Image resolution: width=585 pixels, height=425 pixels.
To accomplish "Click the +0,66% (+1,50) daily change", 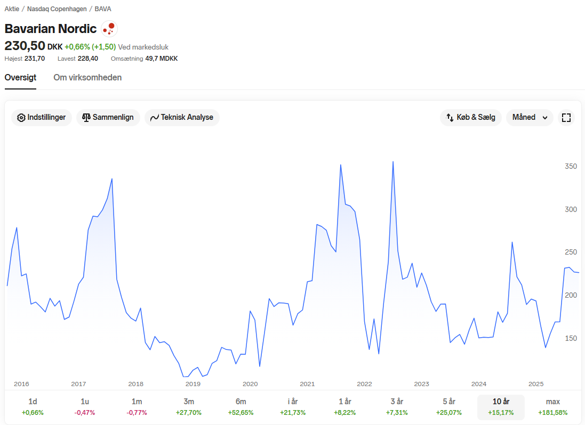I will pos(90,47).
